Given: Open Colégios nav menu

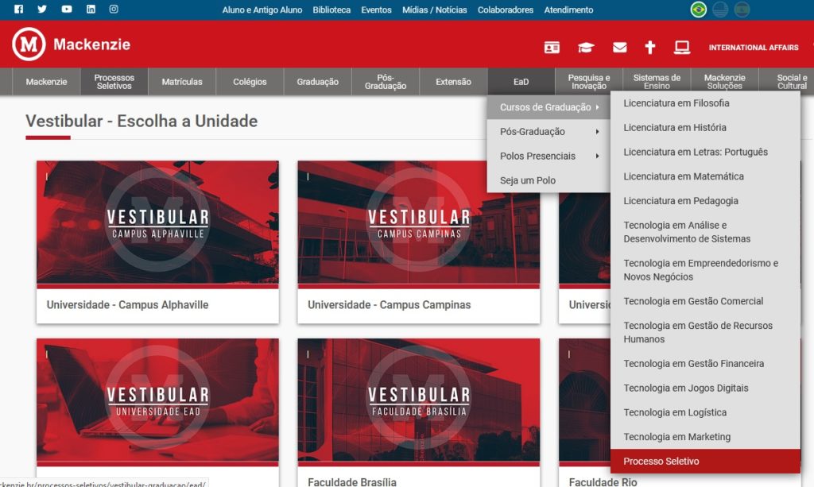Looking at the screenshot, I should click(250, 81).
